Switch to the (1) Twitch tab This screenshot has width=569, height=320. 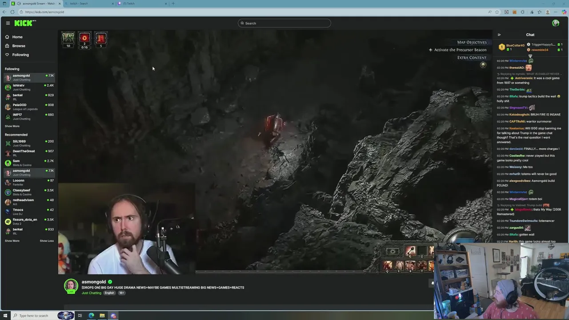coord(142,4)
